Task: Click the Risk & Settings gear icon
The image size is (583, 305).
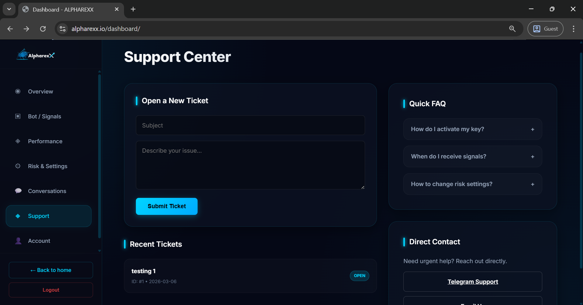Action: tap(18, 166)
